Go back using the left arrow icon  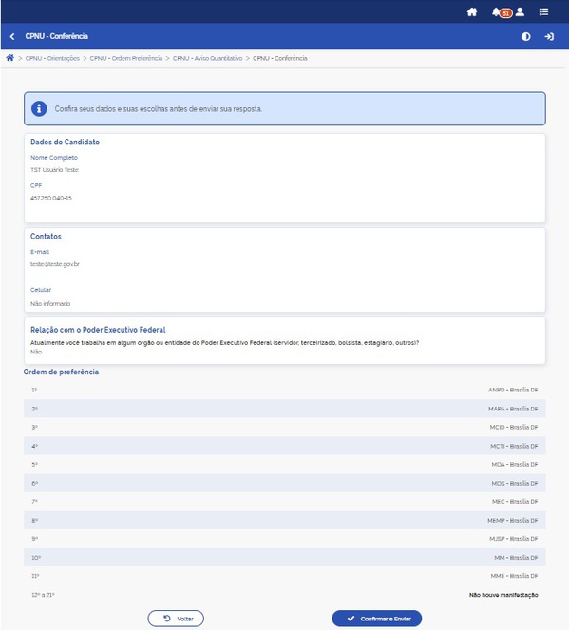(12, 36)
